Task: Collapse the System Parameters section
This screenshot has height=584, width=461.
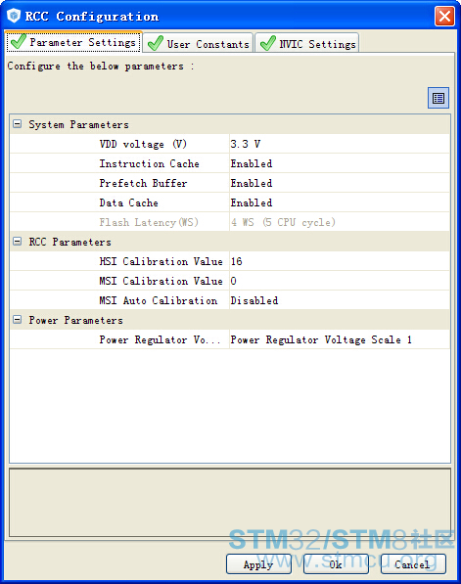Action: pos(18,123)
